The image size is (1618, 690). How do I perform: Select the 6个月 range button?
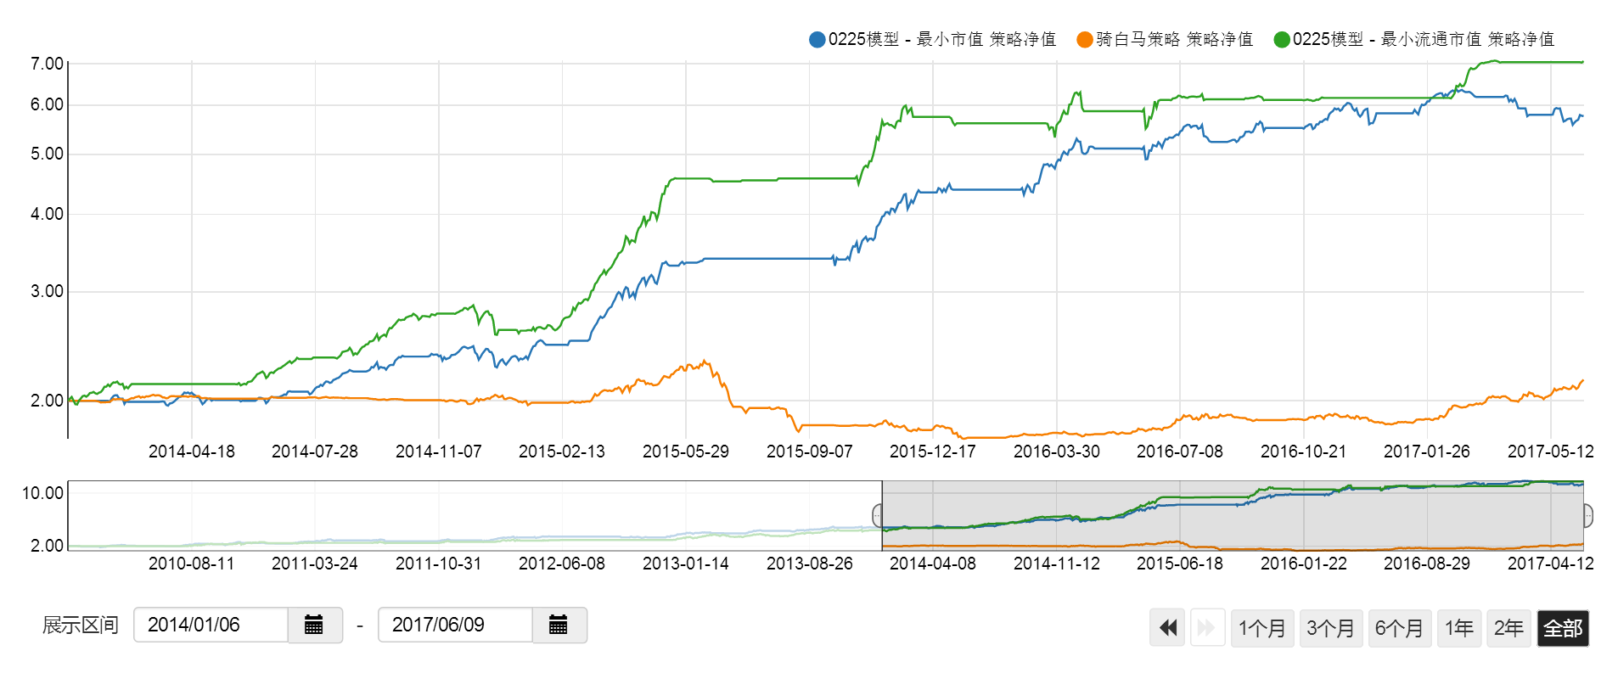(1400, 628)
